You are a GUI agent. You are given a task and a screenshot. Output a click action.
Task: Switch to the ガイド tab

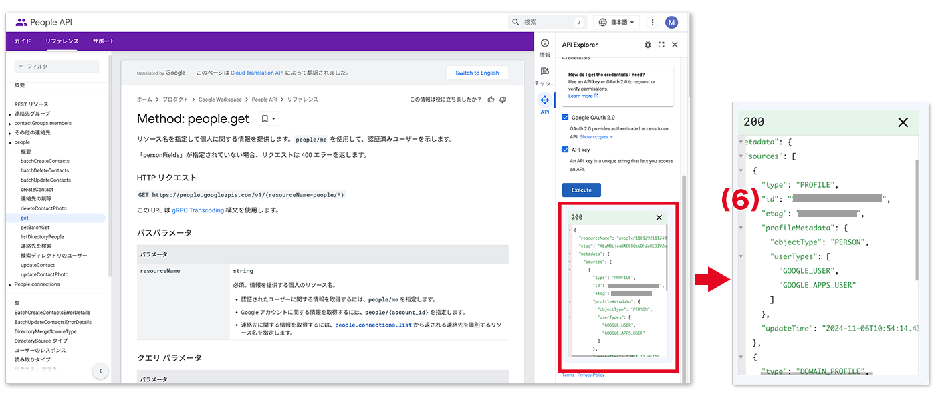click(23, 41)
